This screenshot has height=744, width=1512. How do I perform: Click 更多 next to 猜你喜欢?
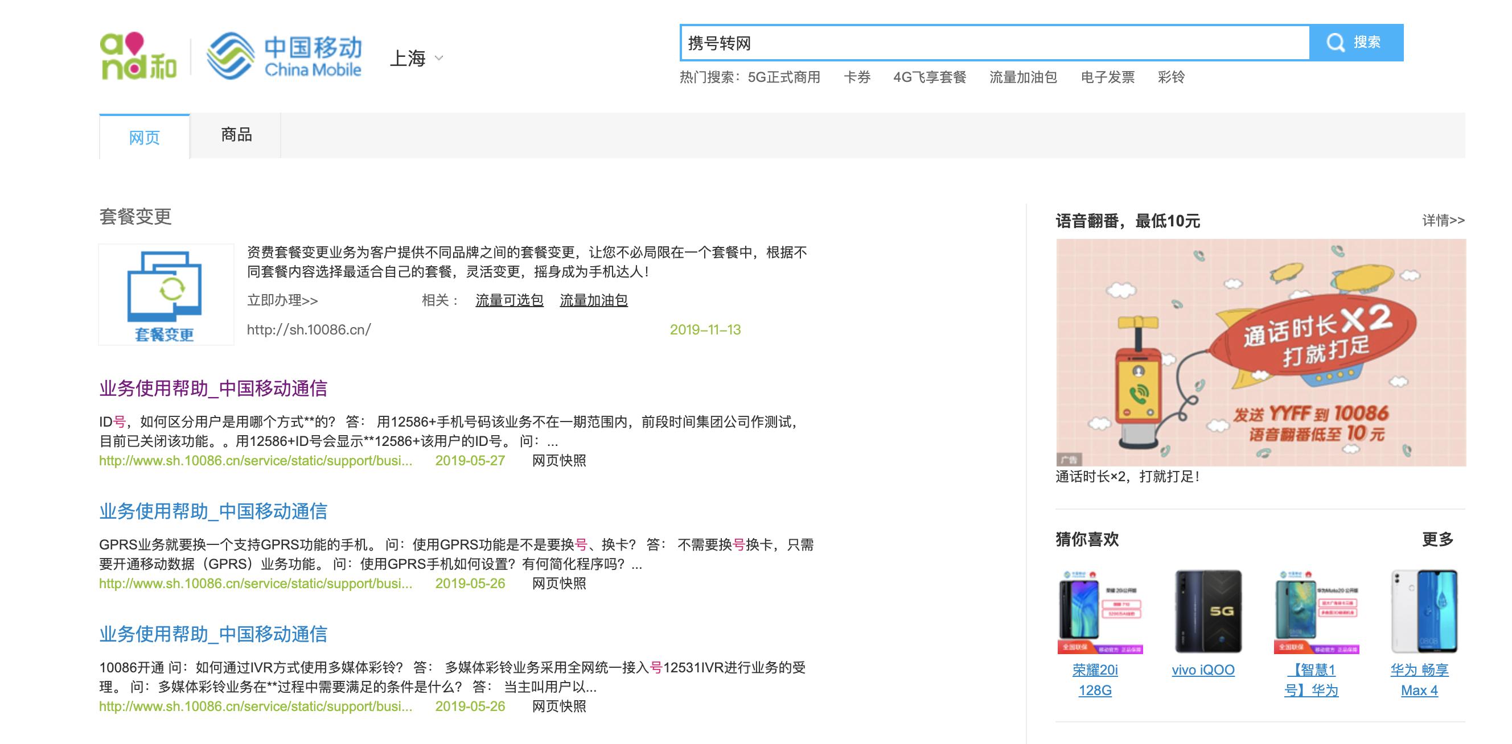pos(1437,539)
